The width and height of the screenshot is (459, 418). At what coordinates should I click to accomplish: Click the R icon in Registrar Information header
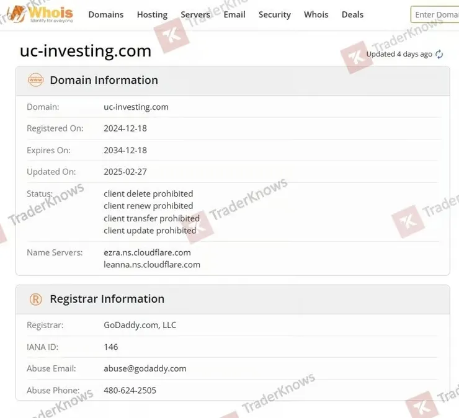click(35, 299)
